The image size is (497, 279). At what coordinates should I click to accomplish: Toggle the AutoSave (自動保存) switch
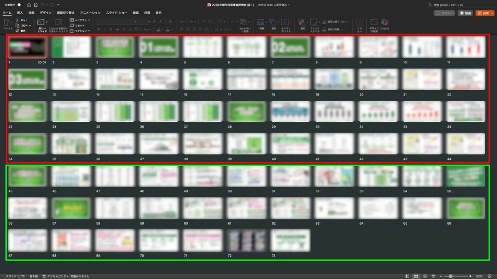[20, 5]
